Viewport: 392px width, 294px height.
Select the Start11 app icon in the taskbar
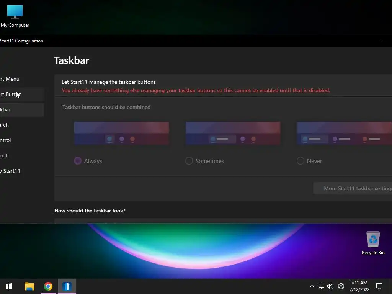(67, 286)
